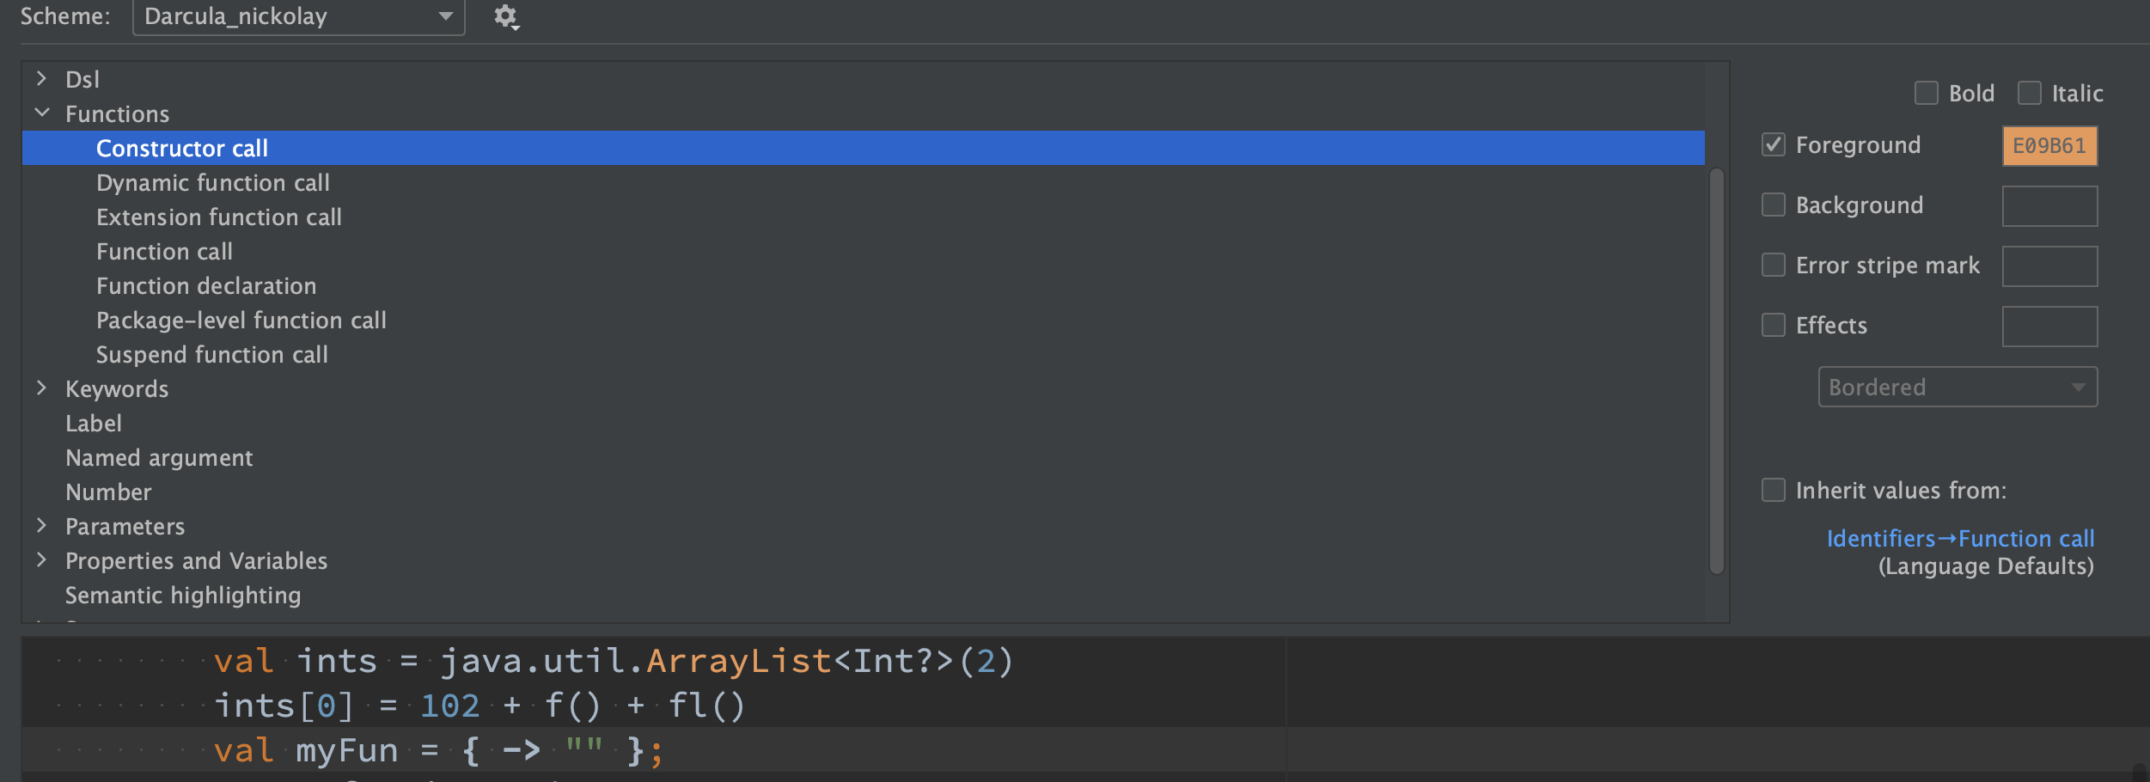
Task: Click the attributes list vertical scrollbar
Action: pos(1717,370)
